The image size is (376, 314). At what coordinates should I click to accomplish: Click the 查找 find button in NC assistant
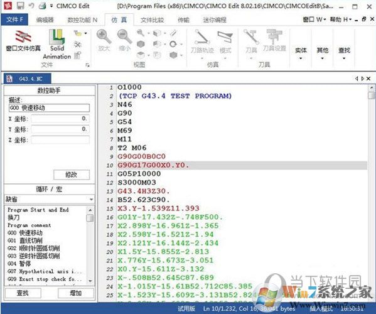(23, 293)
